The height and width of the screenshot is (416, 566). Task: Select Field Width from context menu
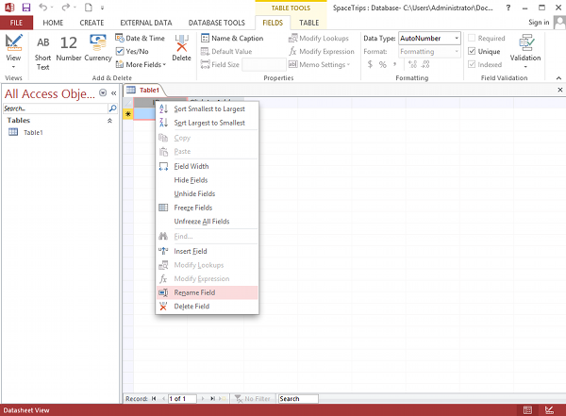coord(208,166)
